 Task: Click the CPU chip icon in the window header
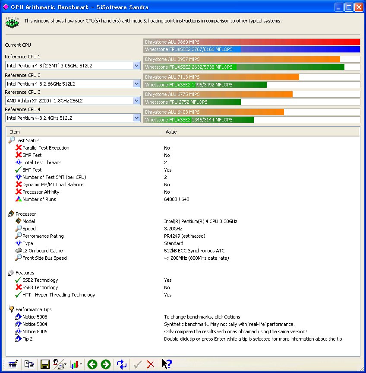click(x=12, y=22)
